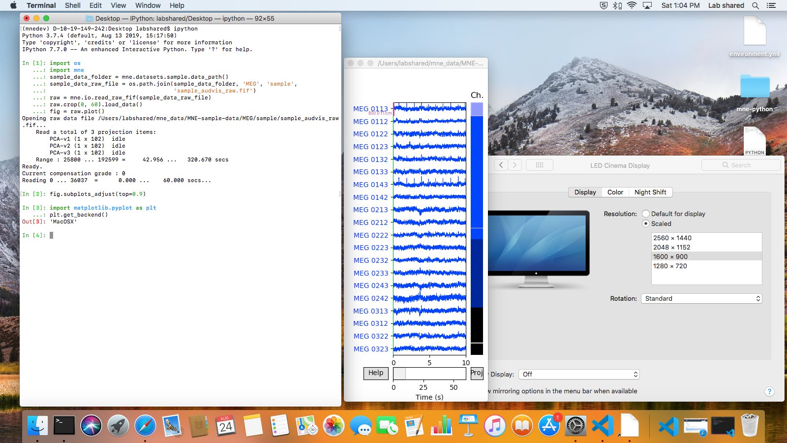
Task: Open Reminders app in the dock
Action: [x=280, y=426]
